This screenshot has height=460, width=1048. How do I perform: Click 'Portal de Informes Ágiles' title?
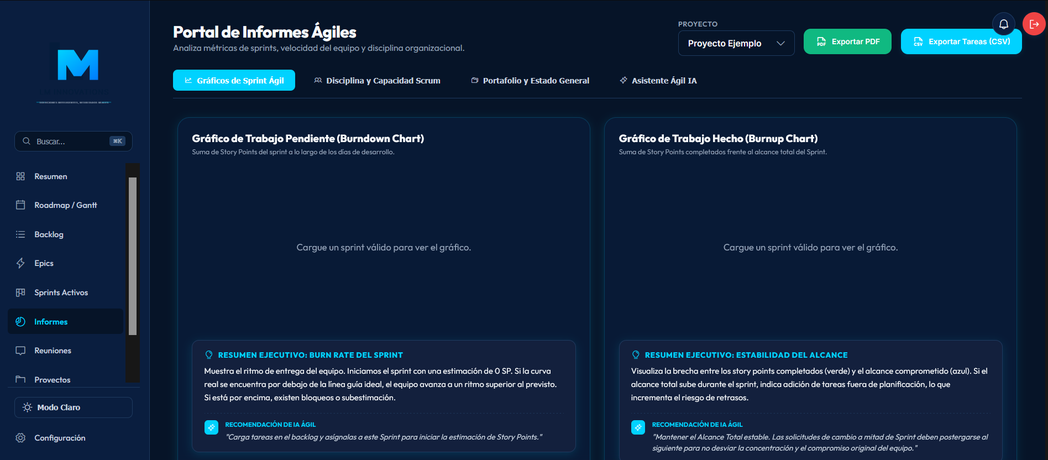click(x=264, y=32)
